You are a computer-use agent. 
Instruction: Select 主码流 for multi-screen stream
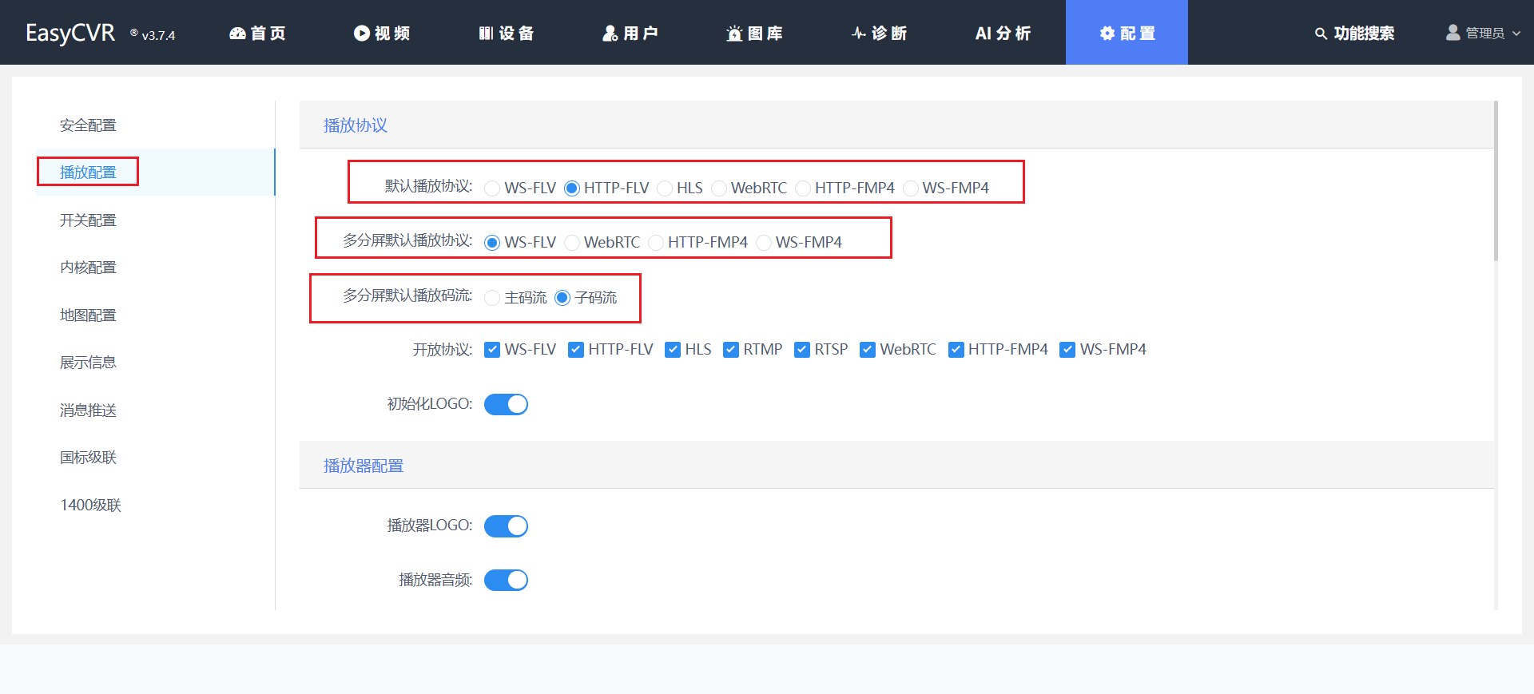coord(492,298)
